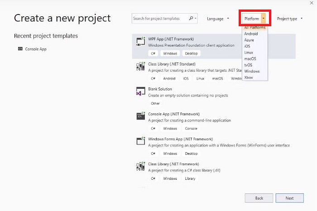Click the Blank Solution Visual Studio icon

pos(140,91)
